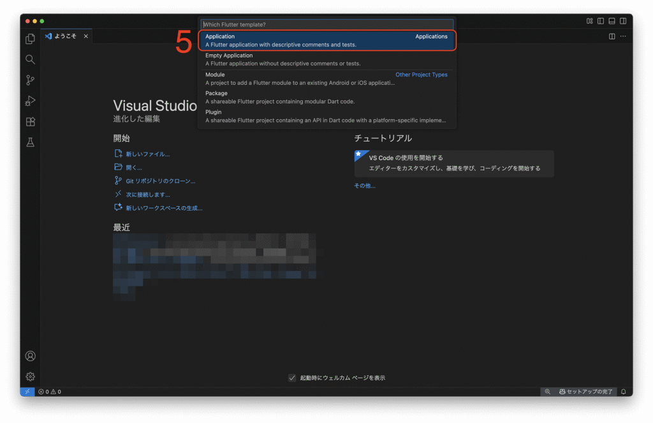Click the Which Flutter template input field

click(326, 24)
